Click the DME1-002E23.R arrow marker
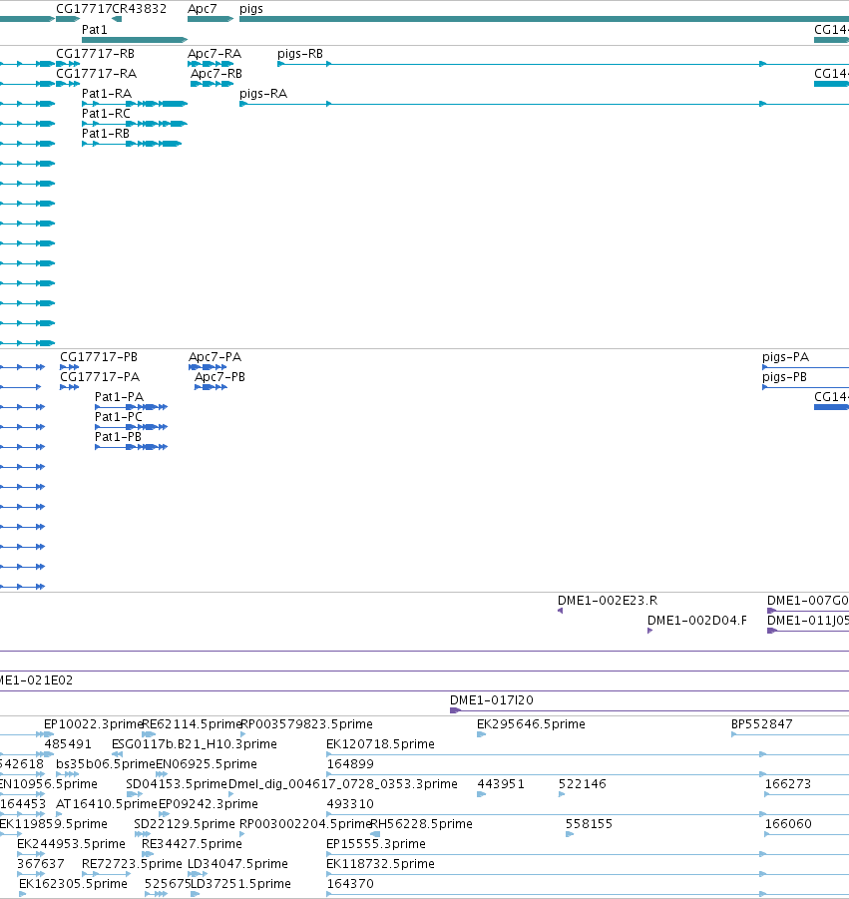 click(x=560, y=611)
